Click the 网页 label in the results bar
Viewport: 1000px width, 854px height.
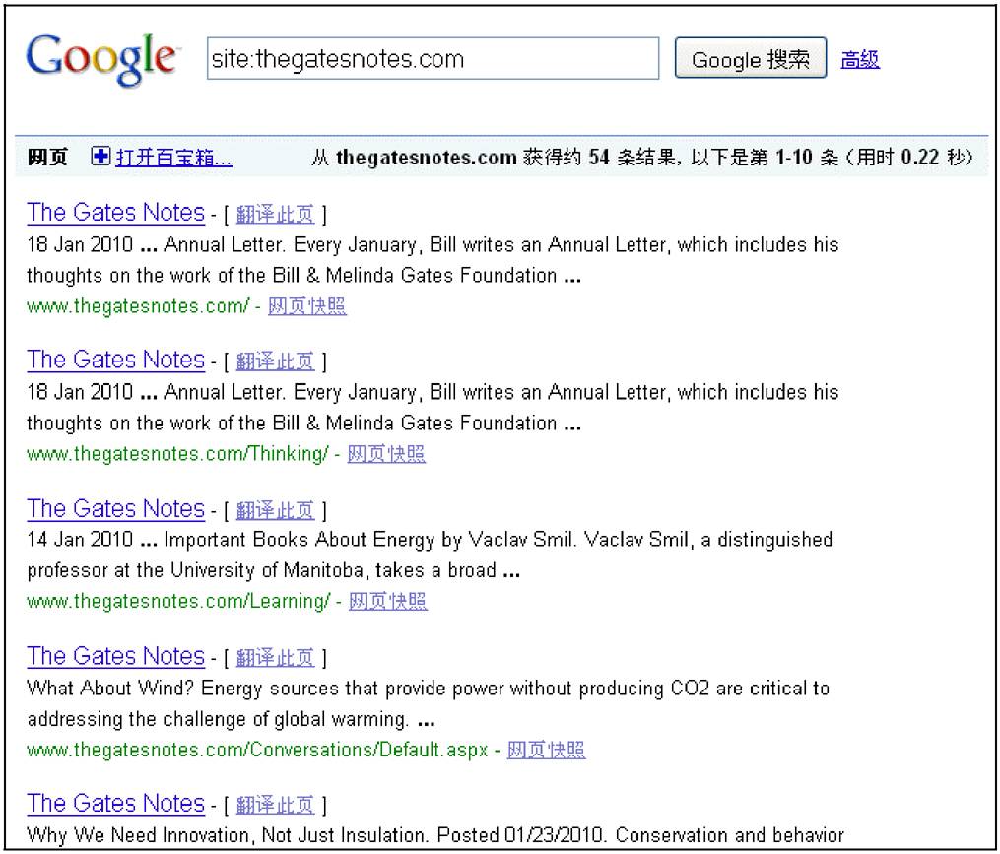pyautogui.click(x=47, y=157)
